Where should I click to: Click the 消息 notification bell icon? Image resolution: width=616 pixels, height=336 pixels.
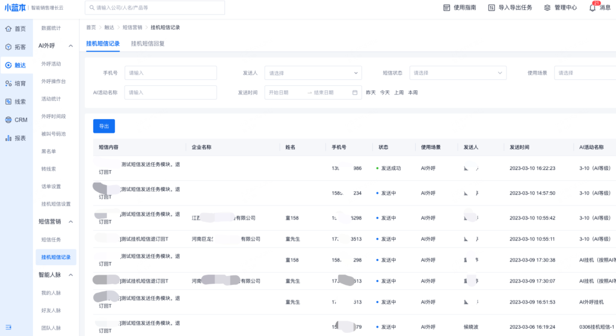(593, 8)
